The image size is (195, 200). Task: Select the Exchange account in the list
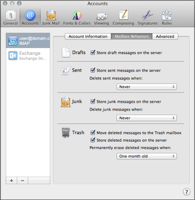pyautogui.click(x=28, y=56)
